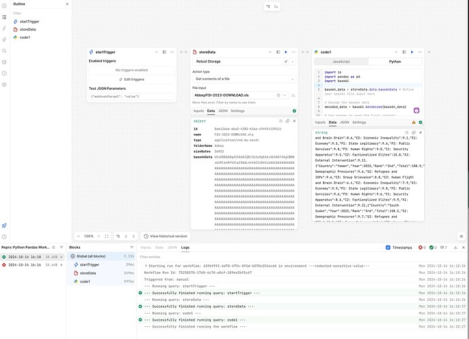This screenshot has width=469, height=339.
Task: Switch to the storeData Inputs tab
Action: click(198, 111)
